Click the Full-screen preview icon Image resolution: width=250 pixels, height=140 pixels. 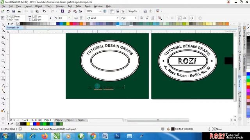pyautogui.click(x=105, y=11)
